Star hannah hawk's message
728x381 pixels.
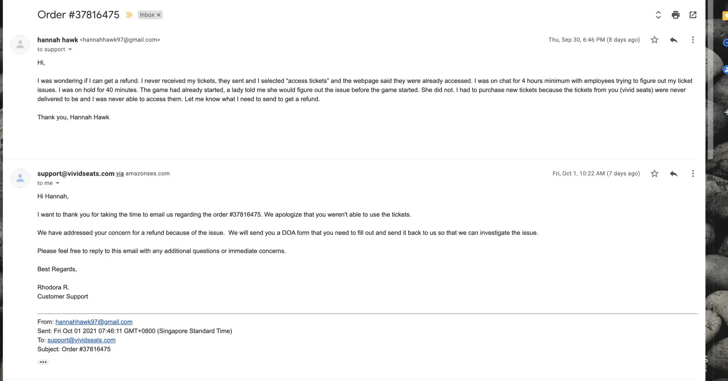coord(654,40)
